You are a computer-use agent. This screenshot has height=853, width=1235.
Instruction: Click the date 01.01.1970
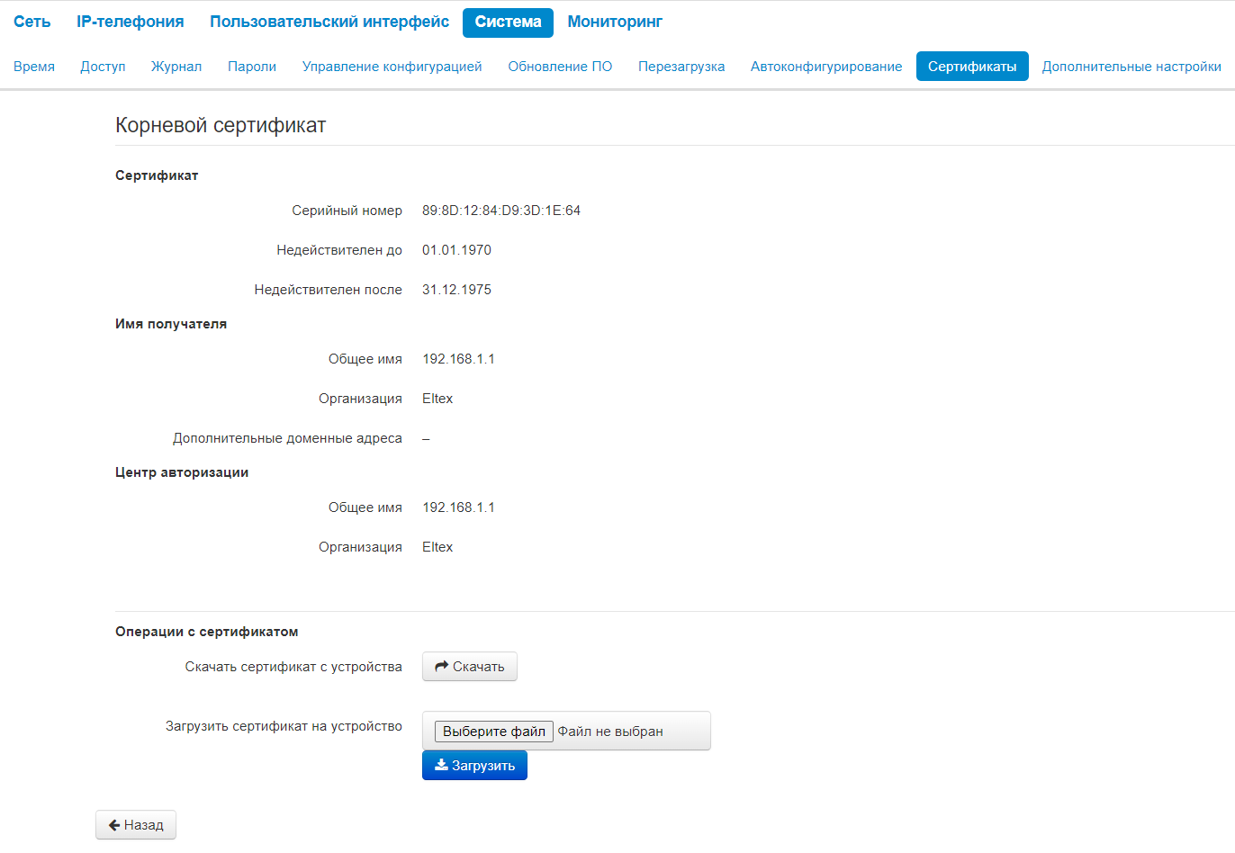(456, 250)
